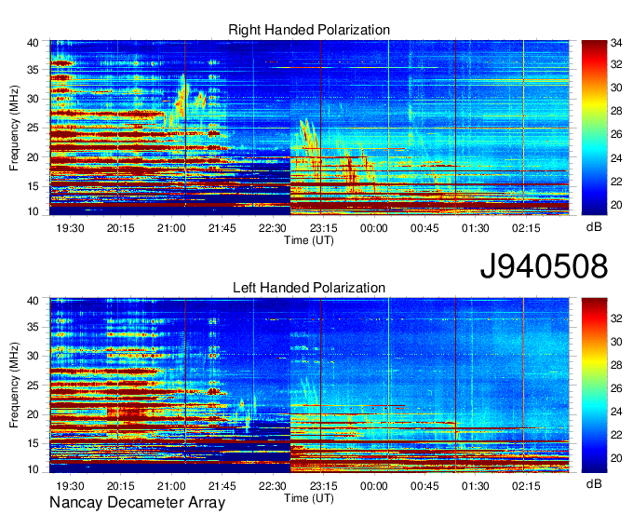Click the 24 value on Right Handed color scale
Screen dimensions: 633x514
coord(616,158)
